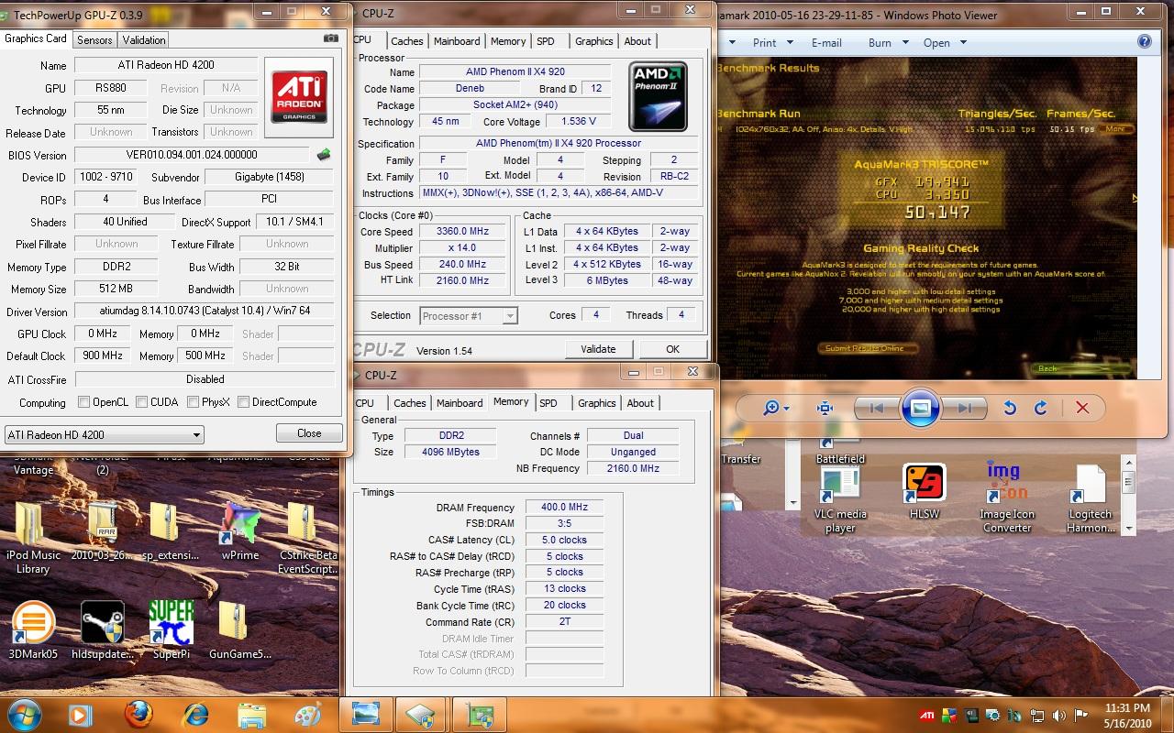Switch to the Sensors tab in GPU-Z
Image resolution: width=1174 pixels, height=733 pixels.
(94, 40)
